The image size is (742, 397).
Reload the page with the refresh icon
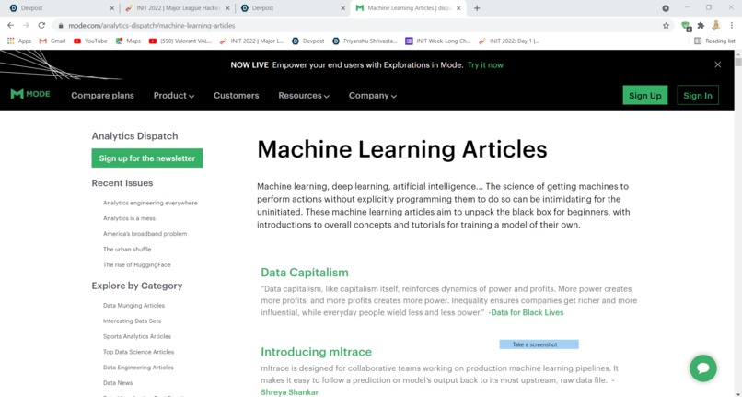click(41, 25)
